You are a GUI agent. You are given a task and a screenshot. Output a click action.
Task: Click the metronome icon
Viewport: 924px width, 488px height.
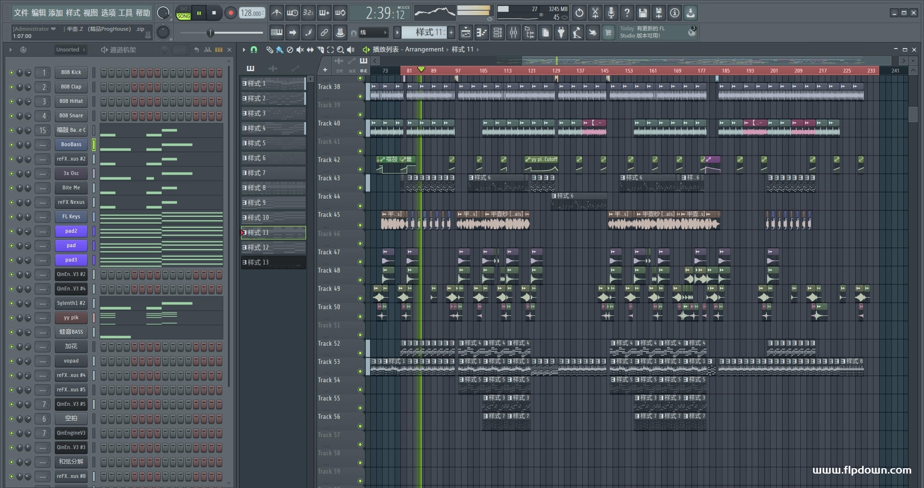pyautogui.click(x=276, y=13)
